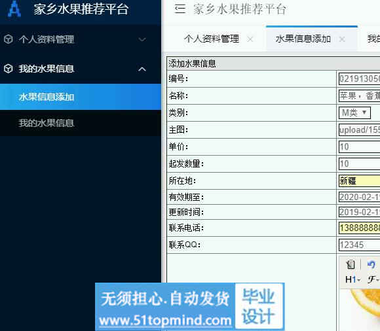Click the 联系QQ input field
This screenshot has width=380, height=331.
pyautogui.click(x=359, y=245)
